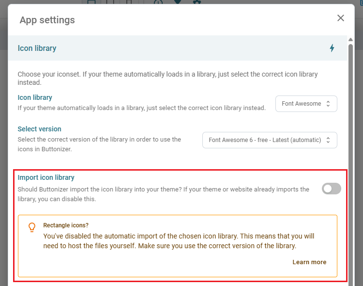Screen dimensions: 363x286
Task: Click the App settings title text
Action: [47, 20]
